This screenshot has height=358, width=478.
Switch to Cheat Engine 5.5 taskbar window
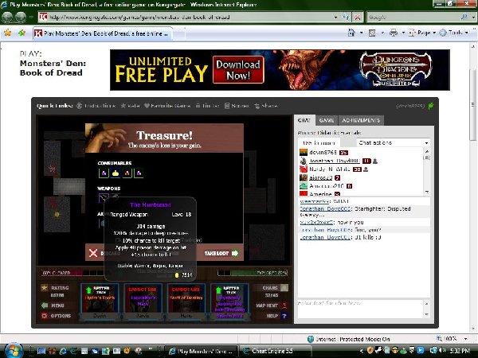point(274,351)
